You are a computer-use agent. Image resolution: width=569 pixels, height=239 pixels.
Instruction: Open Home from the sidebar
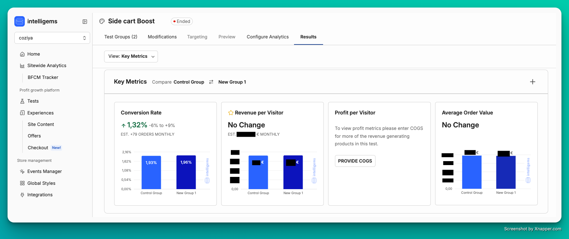(x=33, y=54)
